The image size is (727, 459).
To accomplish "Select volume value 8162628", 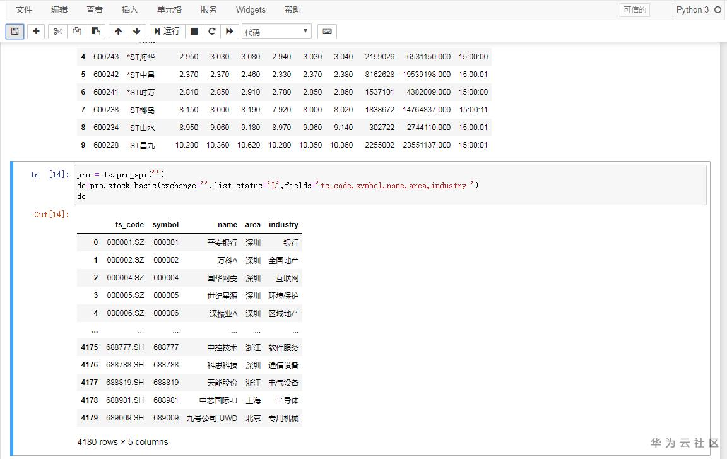I will point(380,74).
